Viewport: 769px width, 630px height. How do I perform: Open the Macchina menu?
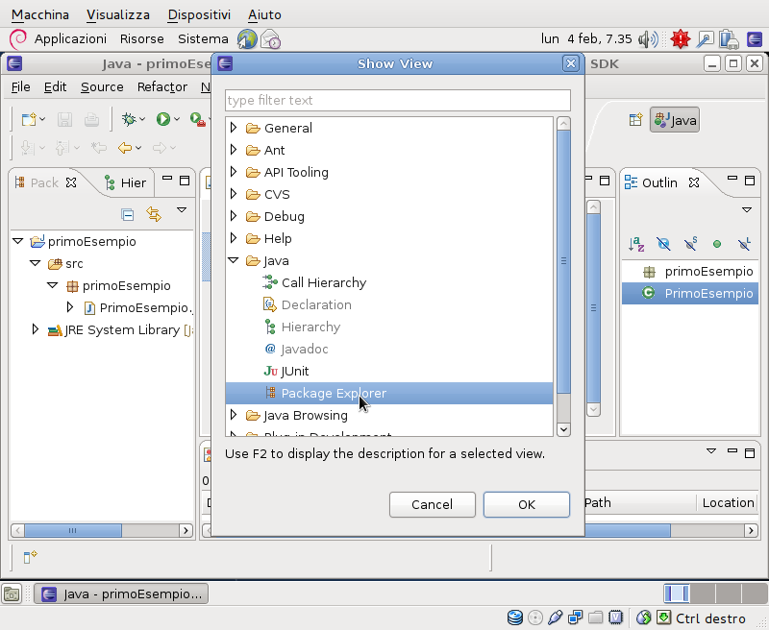pyautogui.click(x=40, y=14)
